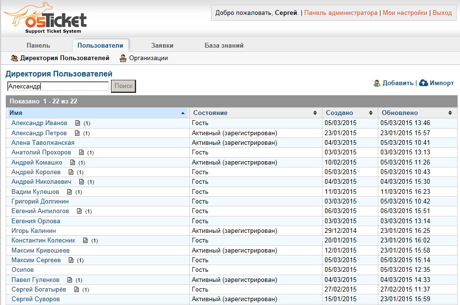Sort by Состояние column arrows
Image resolution: width=460 pixels, height=305 pixels.
[315, 113]
